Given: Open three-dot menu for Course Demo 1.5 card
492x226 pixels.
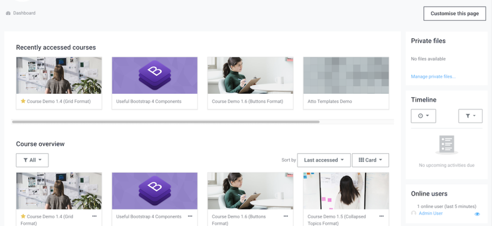Looking at the screenshot, I should click(x=381, y=216).
